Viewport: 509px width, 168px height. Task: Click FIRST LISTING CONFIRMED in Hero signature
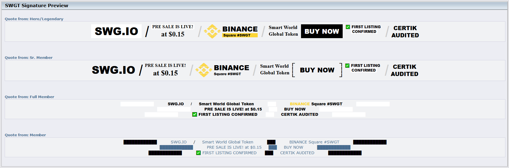pyautogui.click(x=366, y=29)
